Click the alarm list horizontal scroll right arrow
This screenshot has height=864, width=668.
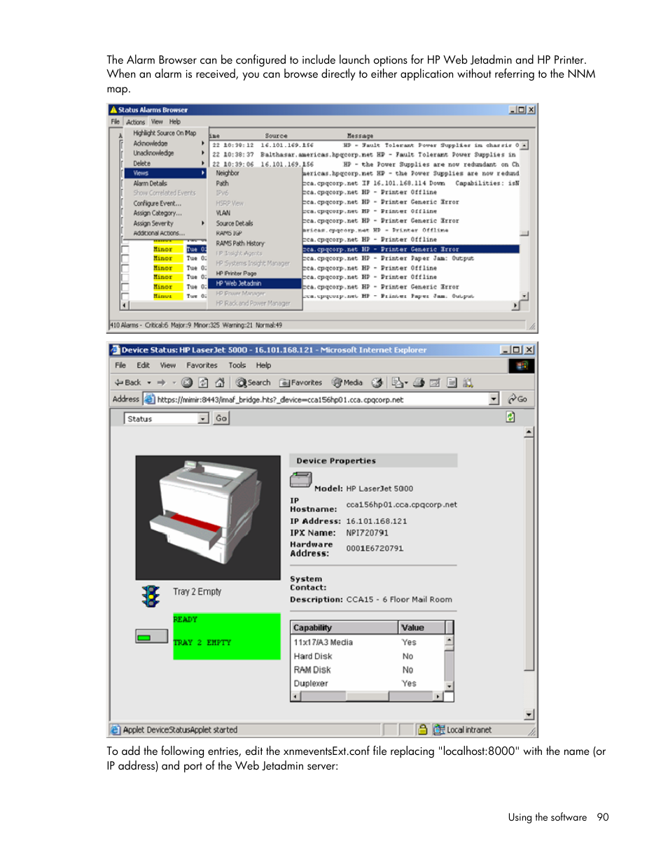(516, 306)
